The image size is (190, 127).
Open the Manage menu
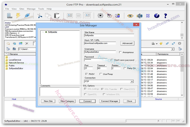click(31, 9)
